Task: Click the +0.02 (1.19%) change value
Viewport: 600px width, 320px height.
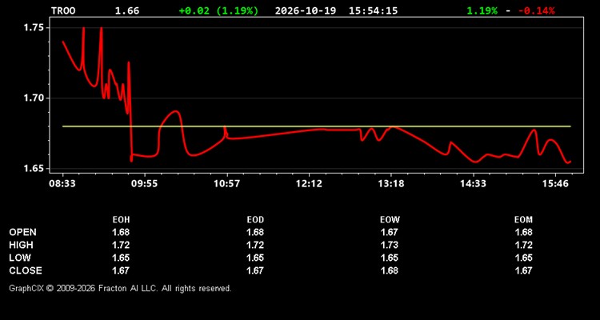Action: (218, 10)
